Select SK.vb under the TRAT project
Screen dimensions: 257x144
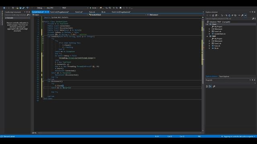point(216,48)
